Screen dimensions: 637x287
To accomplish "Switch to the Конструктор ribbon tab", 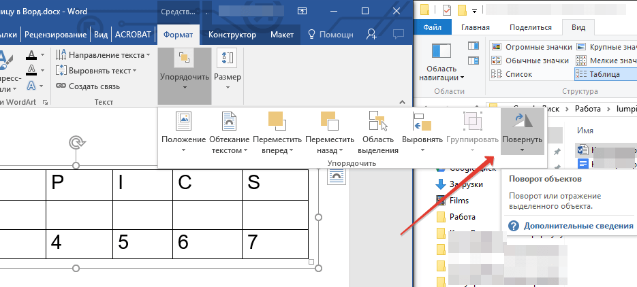I will point(232,34).
